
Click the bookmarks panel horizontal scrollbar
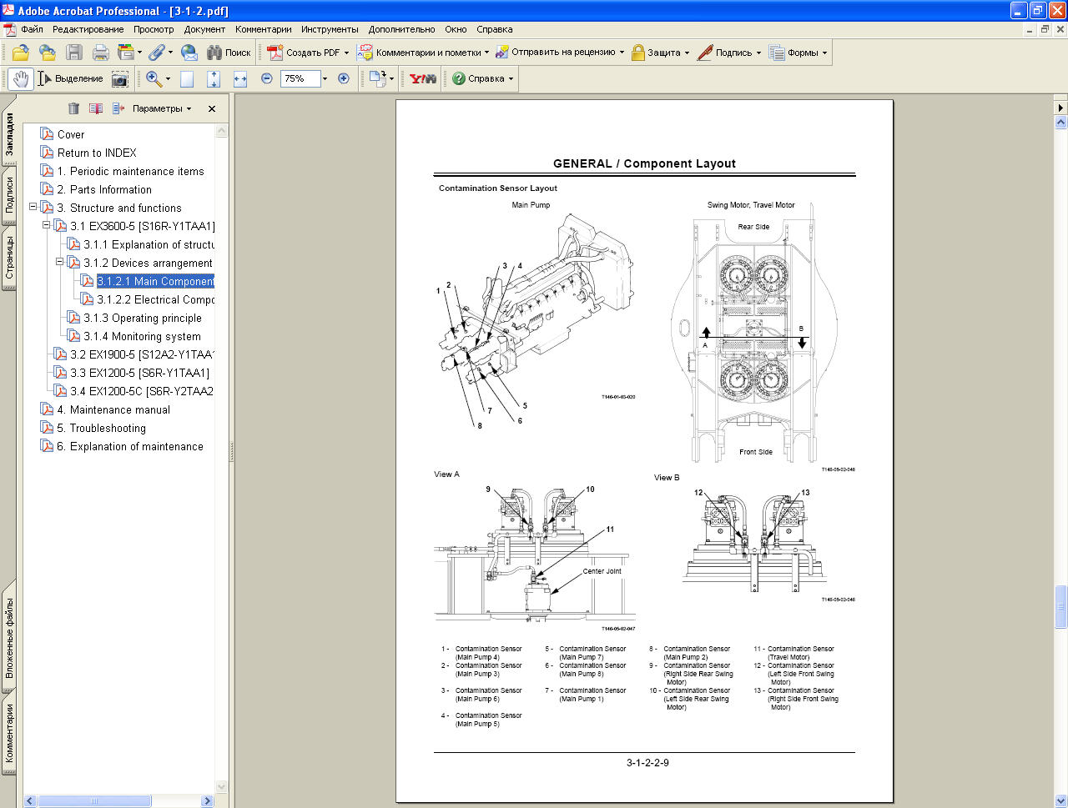(x=93, y=800)
